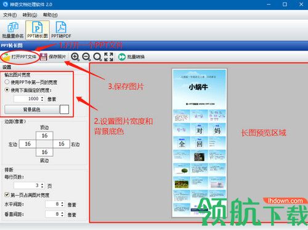Image resolution: width=308 pixels, height=230 pixels.
Task: Click the 垂直间距 value field
Action: 52,214
